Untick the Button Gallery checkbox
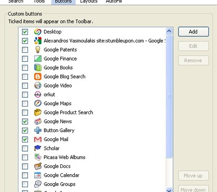This screenshot has width=217, height=192. 25,131
